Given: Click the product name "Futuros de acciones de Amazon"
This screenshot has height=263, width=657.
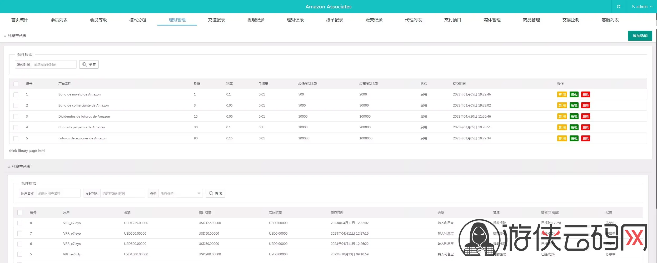Looking at the screenshot, I should 82,138.
